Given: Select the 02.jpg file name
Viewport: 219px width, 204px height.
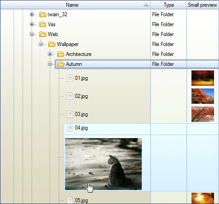Looking at the screenshot, I should [81, 96].
